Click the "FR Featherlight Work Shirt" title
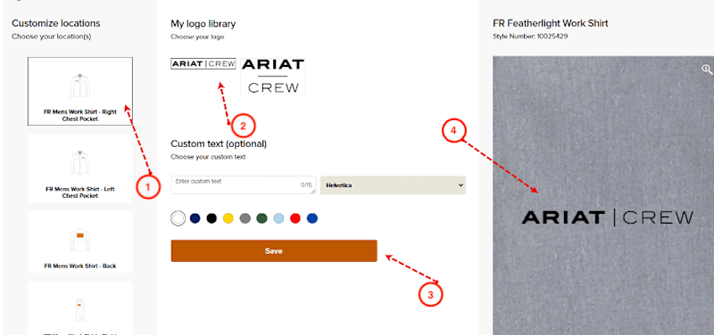 click(551, 23)
